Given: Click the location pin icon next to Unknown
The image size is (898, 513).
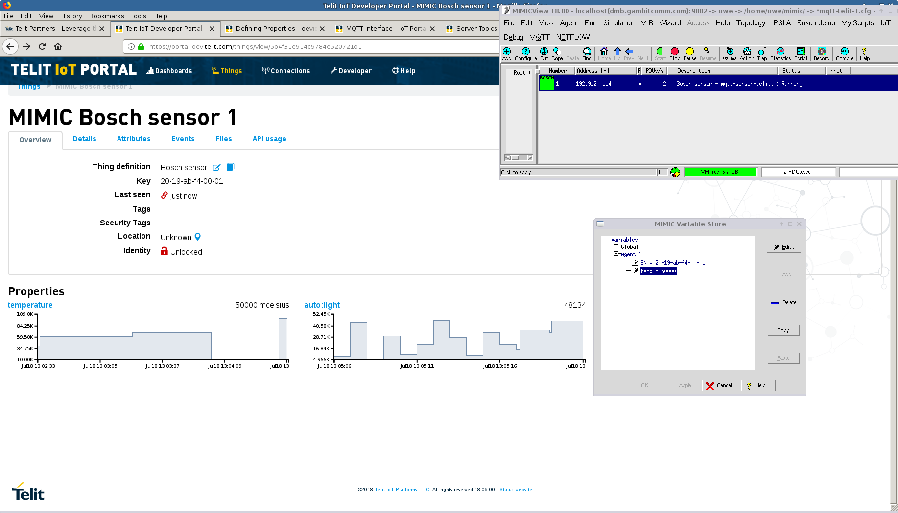Looking at the screenshot, I should coord(198,237).
